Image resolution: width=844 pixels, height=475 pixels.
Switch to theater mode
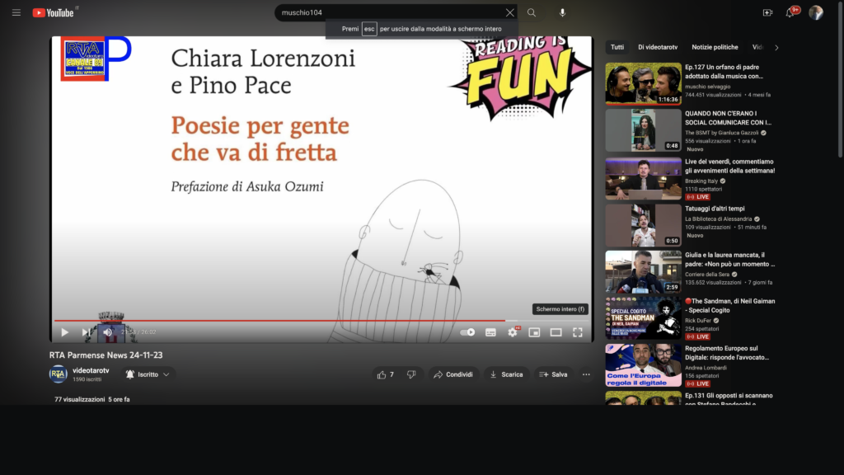click(556, 332)
